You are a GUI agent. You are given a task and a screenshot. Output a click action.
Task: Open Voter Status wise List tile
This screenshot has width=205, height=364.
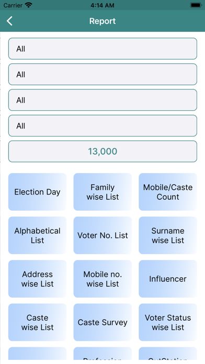point(168,322)
